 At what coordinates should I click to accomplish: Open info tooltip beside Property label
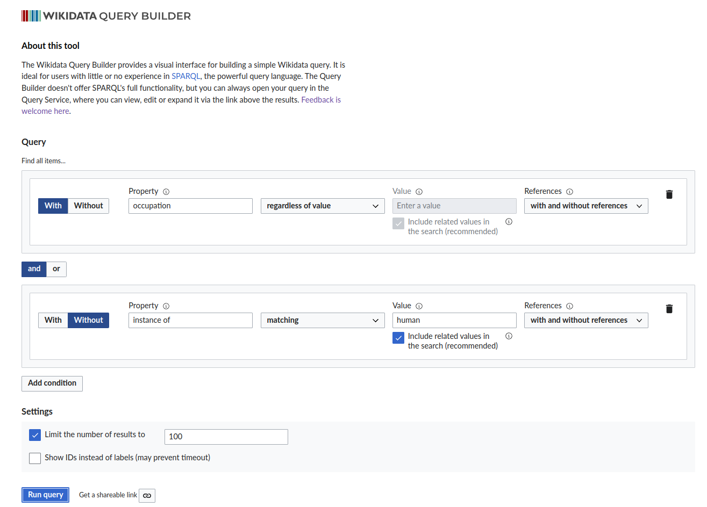[166, 191]
